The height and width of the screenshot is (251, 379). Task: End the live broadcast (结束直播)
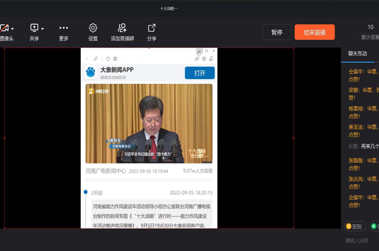click(315, 32)
